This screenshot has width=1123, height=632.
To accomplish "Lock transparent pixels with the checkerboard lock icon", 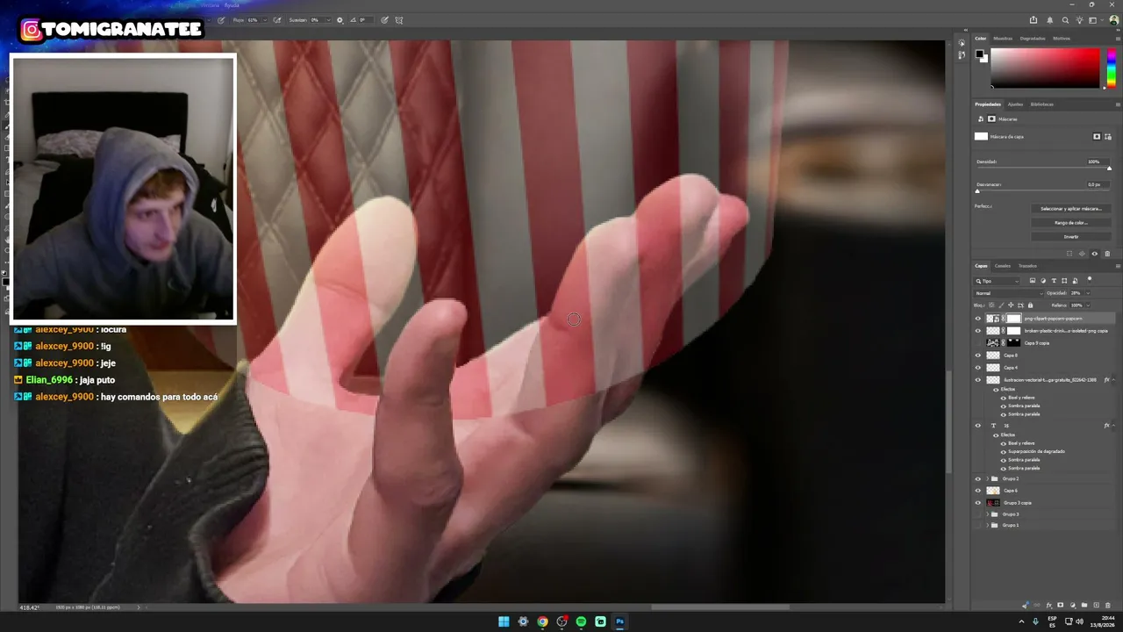I will (991, 305).
